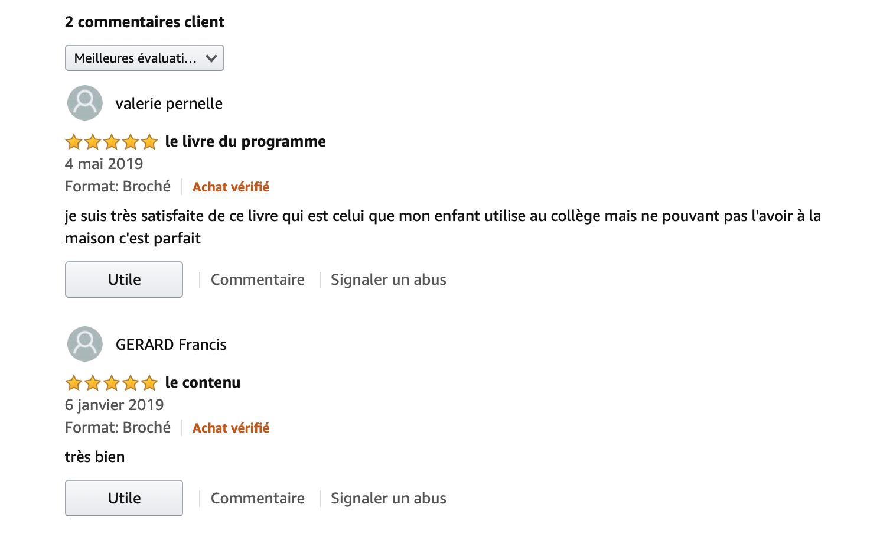Screen dimensions: 880x533
Task: Click GERARD Francis's profile avatar icon
Action: [85, 344]
